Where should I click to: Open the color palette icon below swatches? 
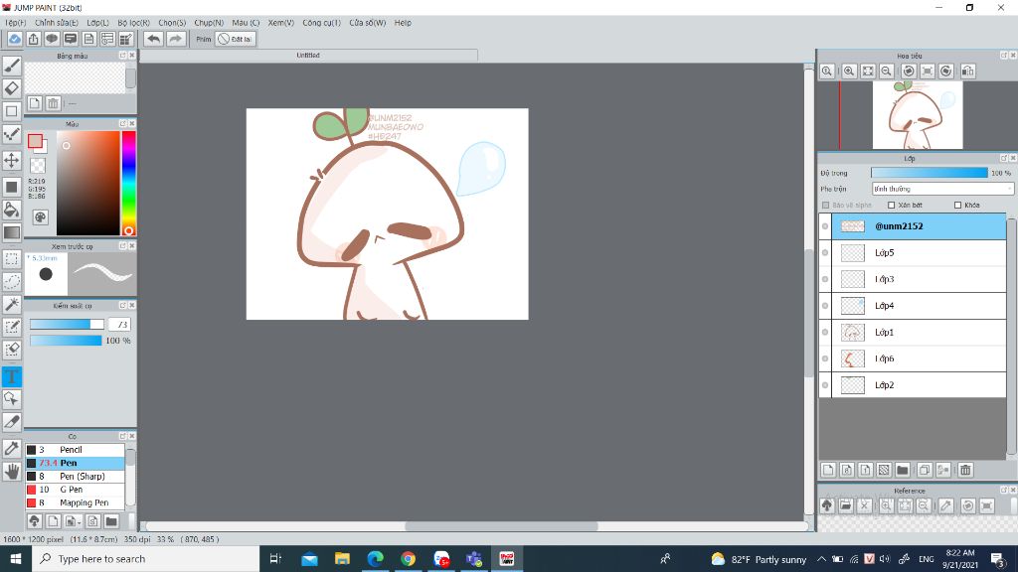click(40, 217)
